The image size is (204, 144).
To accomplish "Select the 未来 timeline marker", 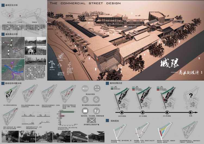I will point(191,112).
